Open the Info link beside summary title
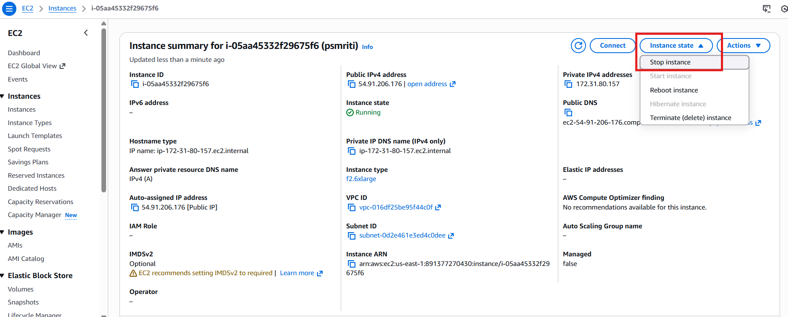This screenshot has width=788, height=317. 367,47
